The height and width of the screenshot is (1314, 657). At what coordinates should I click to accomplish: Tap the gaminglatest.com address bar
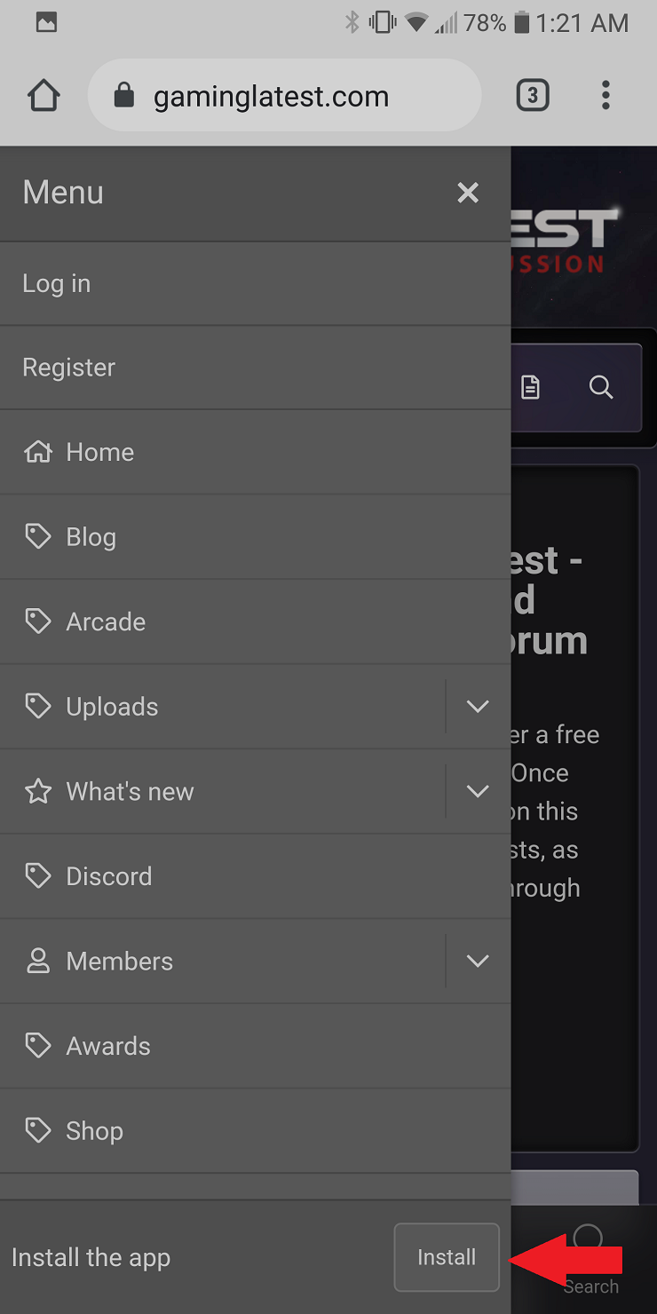tap(284, 95)
